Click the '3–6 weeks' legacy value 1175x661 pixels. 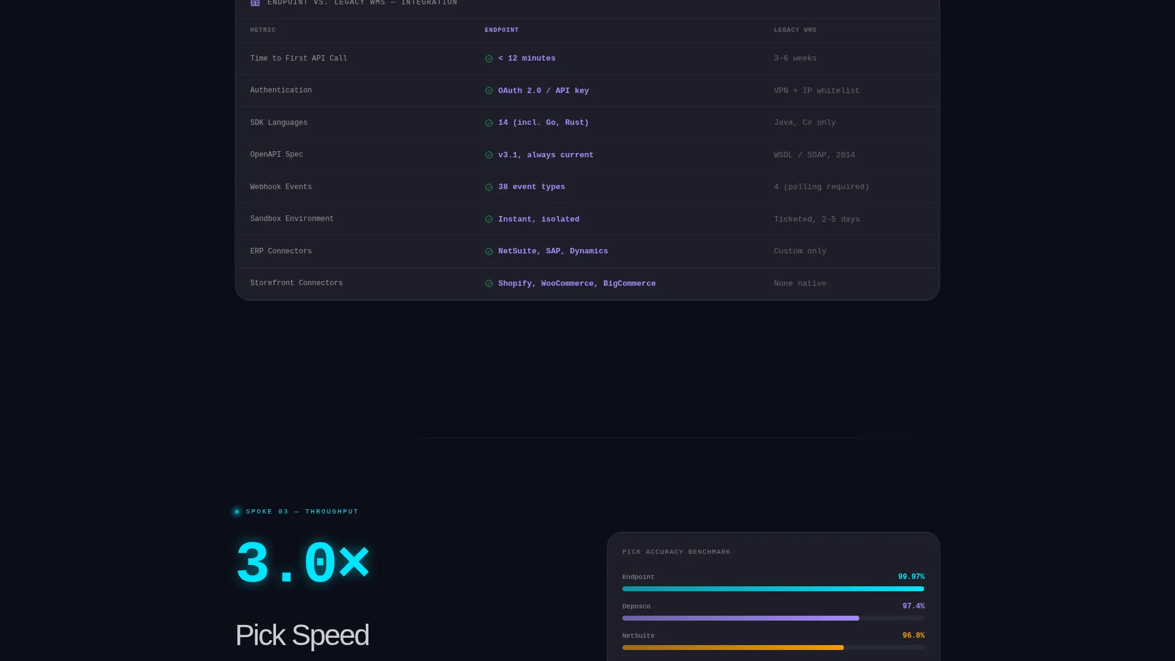[x=795, y=59]
